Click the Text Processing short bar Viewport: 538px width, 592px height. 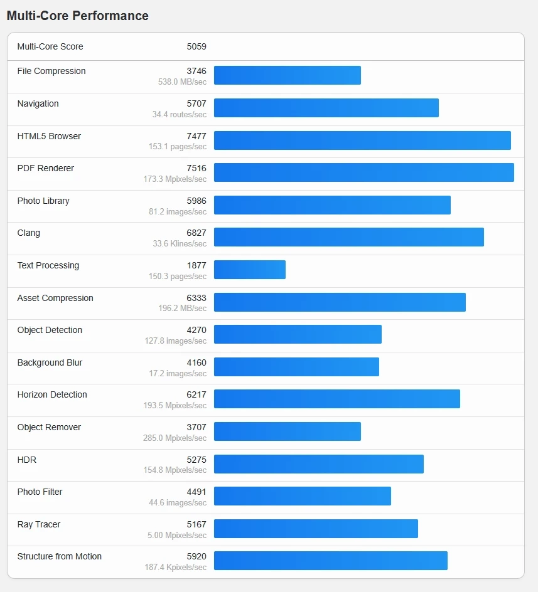pos(249,270)
